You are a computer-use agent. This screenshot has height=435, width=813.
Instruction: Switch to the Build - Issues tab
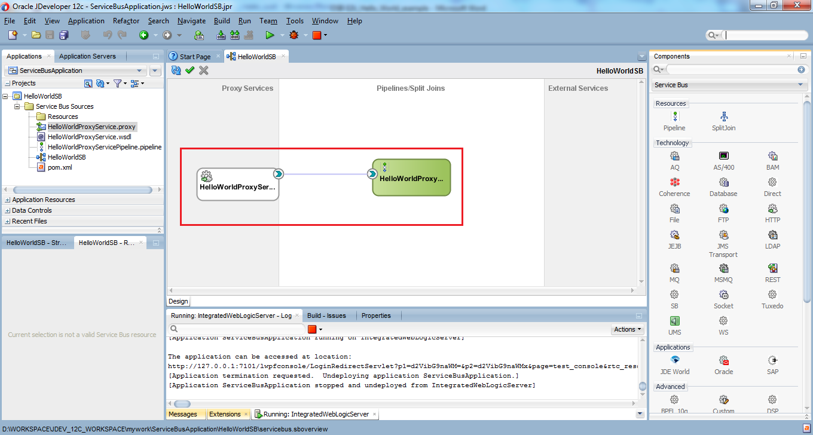[x=326, y=315]
